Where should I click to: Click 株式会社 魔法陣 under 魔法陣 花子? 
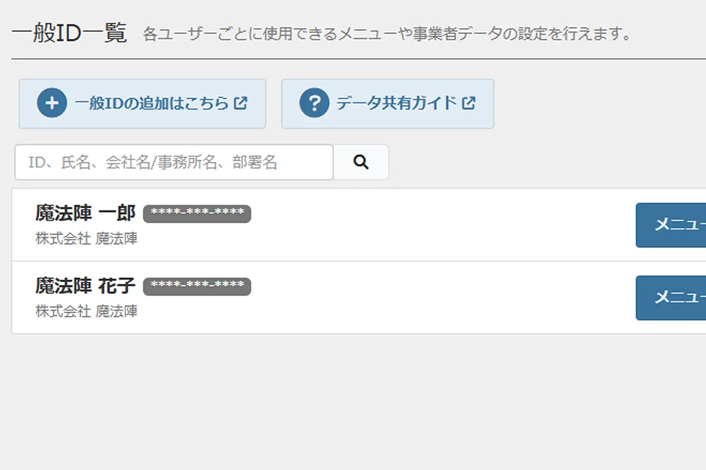(86, 311)
